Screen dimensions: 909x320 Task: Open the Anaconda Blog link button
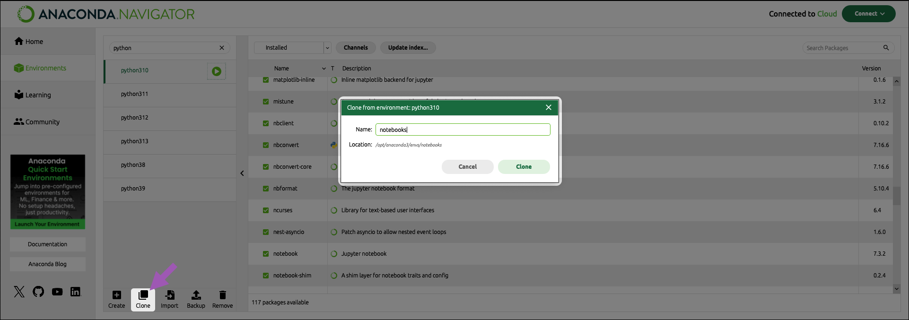(x=48, y=264)
